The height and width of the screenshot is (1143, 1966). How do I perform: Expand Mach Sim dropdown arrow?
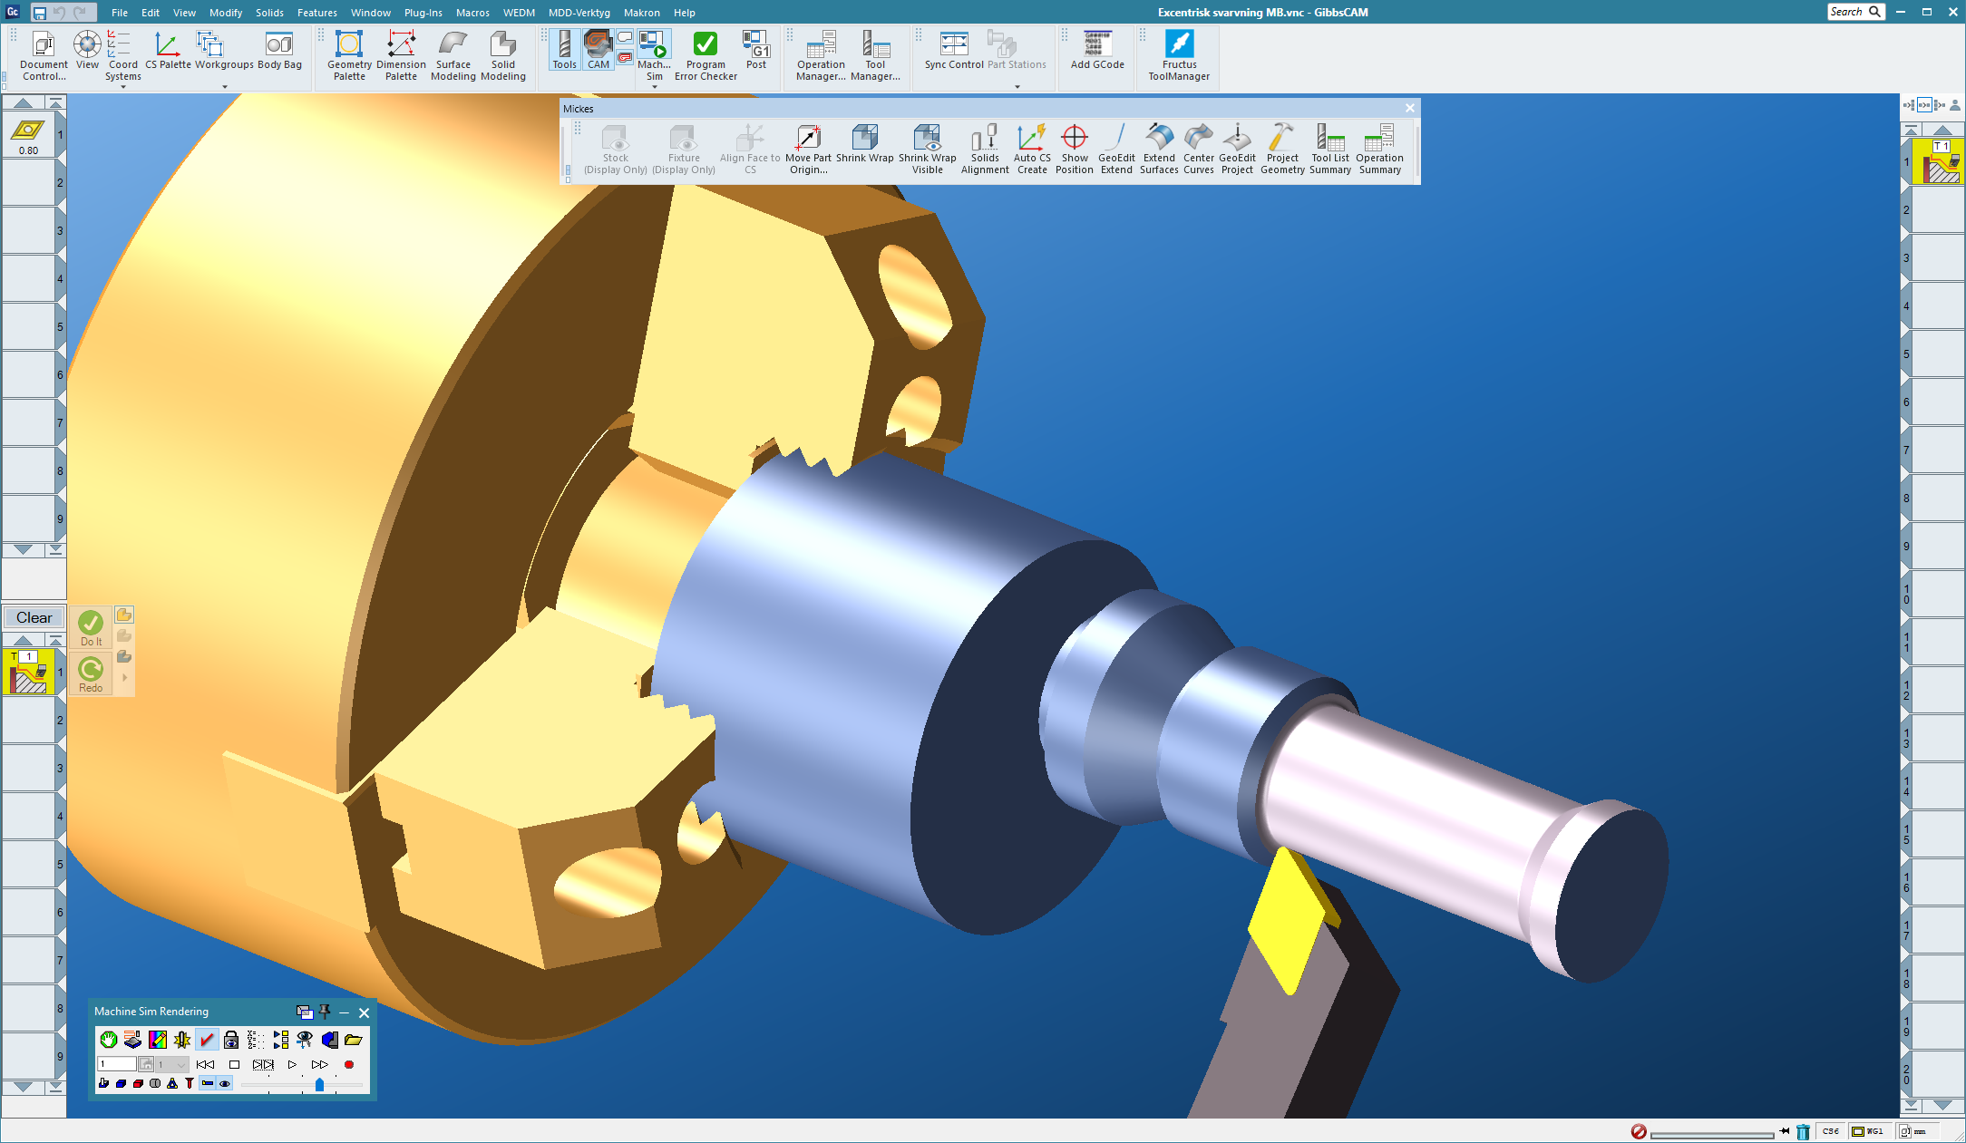[x=655, y=87]
